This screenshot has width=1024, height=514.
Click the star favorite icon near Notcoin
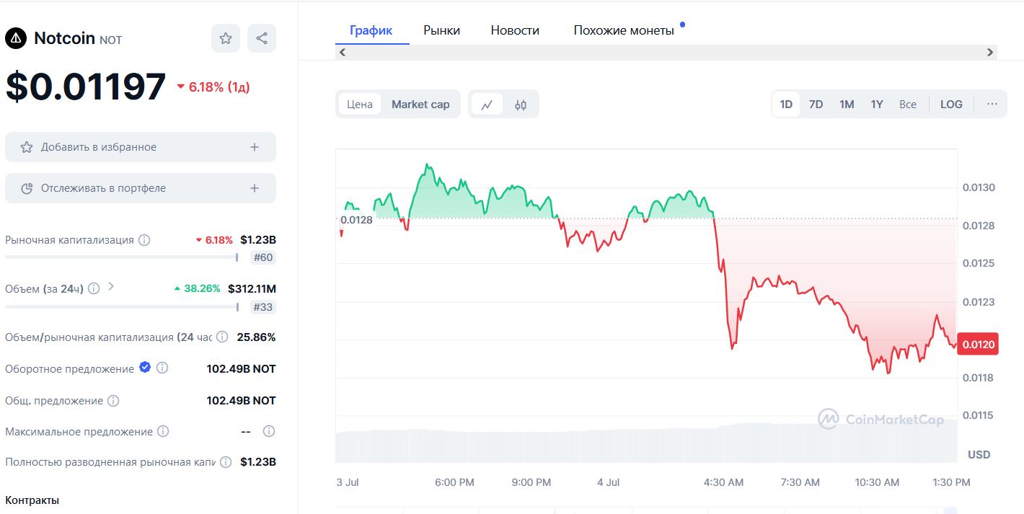click(x=225, y=38)
